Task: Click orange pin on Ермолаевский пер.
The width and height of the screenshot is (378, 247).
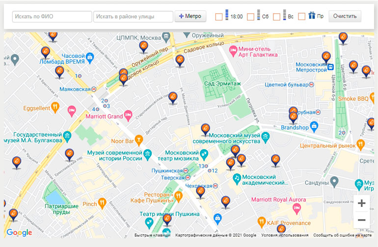Action: [x=69, y=155]
